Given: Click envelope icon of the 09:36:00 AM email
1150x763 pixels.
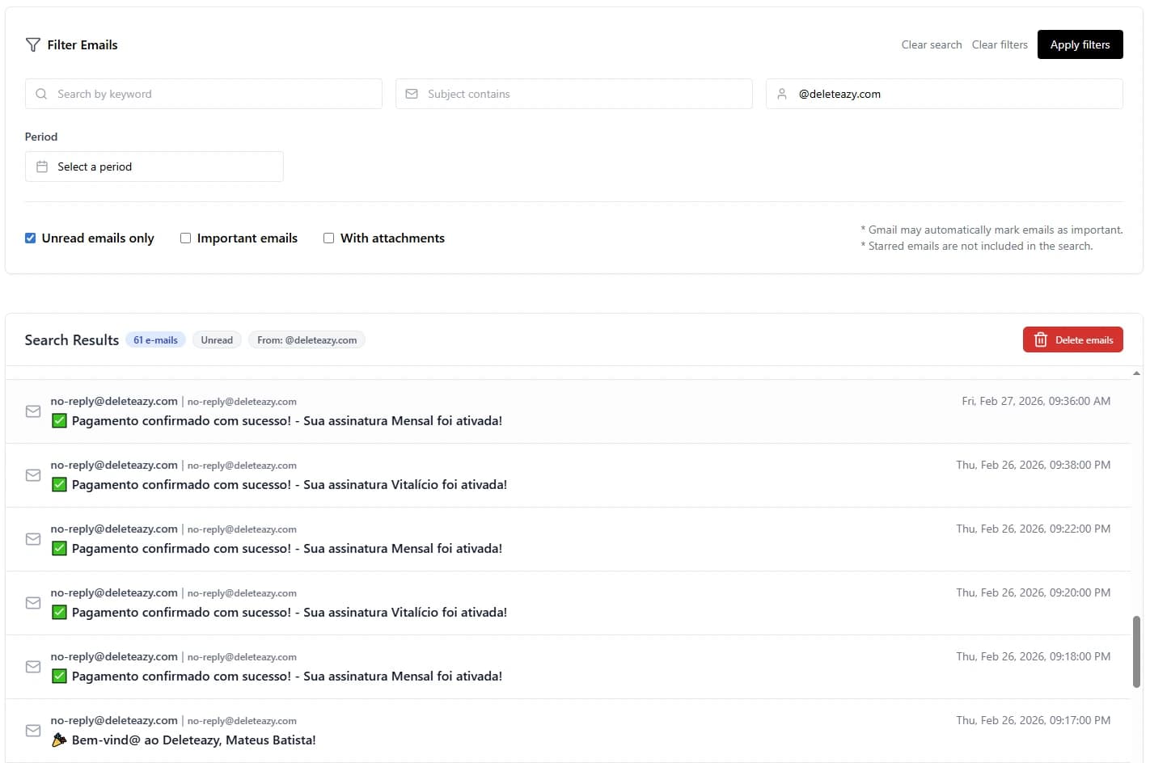Looking at the screenshot, I should 33,411.
